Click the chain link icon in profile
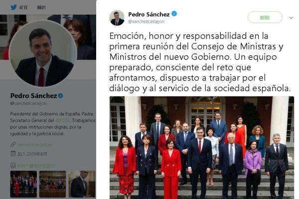299x199 pixels. (13, 144)
